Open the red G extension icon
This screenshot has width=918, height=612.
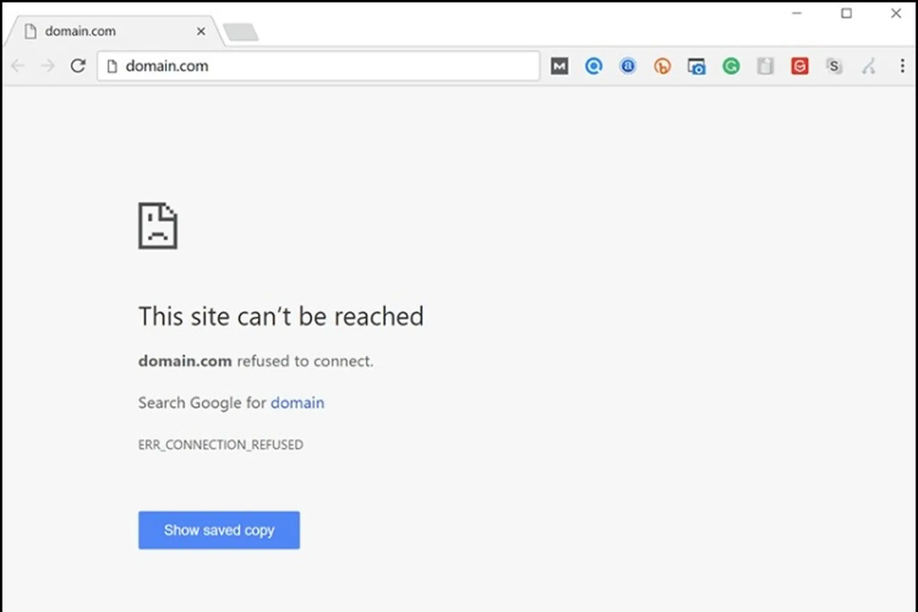click(800, 66)
